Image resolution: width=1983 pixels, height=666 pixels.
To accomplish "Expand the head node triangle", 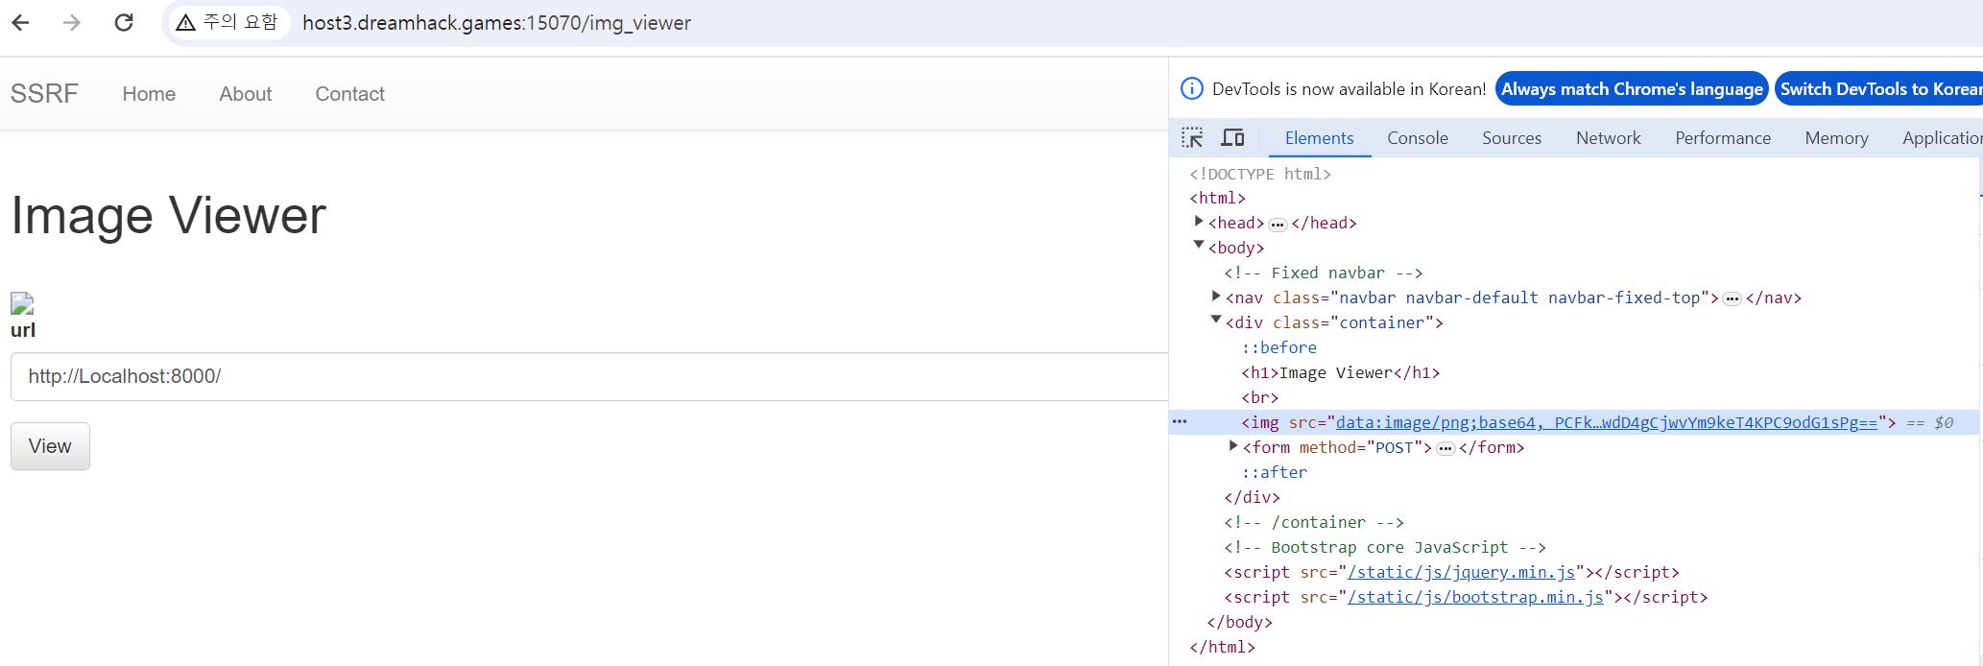I will 1198,222.
